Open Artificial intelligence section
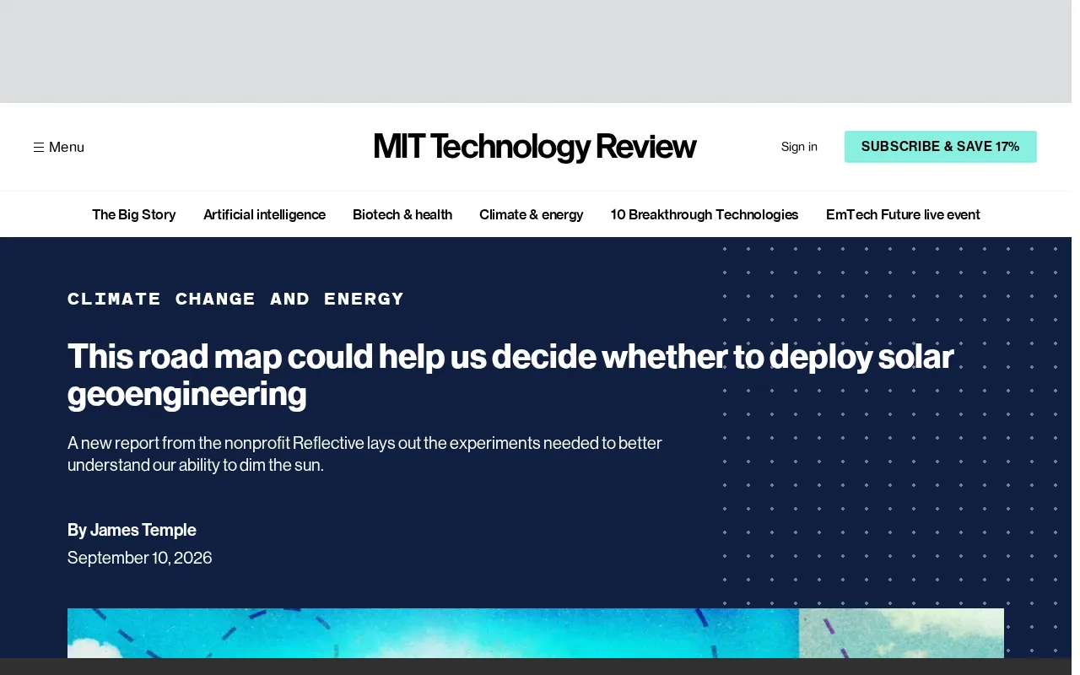The image size is (1080, 675). tap(264, 214)
